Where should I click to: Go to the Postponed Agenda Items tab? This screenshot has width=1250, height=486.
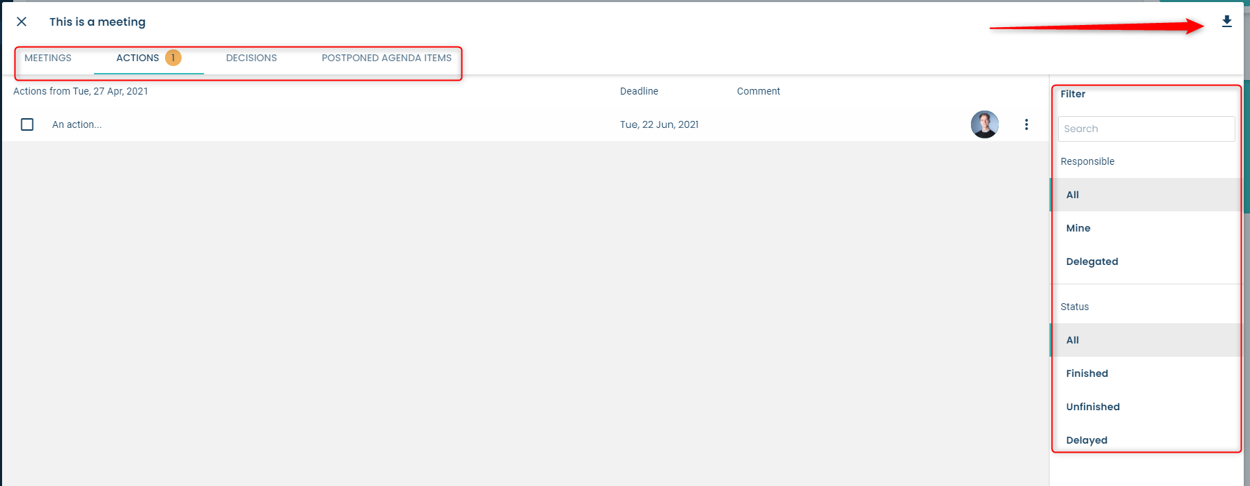pyautogui.click(x=386, y=58)
